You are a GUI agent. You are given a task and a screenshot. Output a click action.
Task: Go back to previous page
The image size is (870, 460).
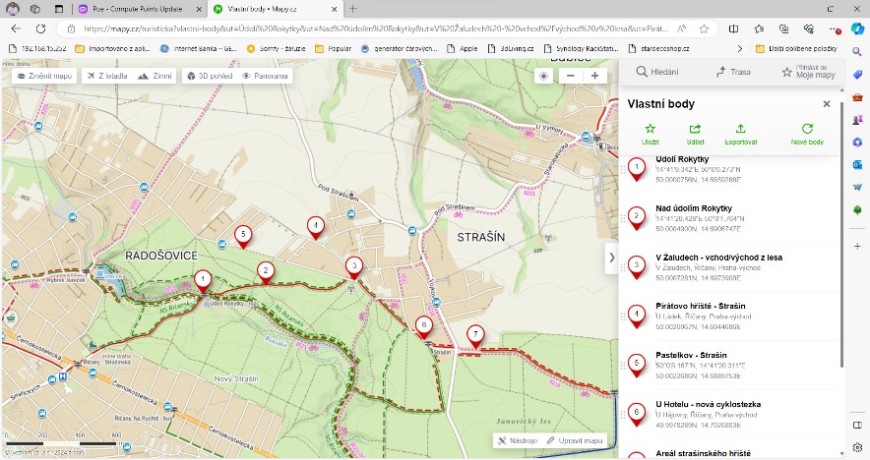(16, 29)
